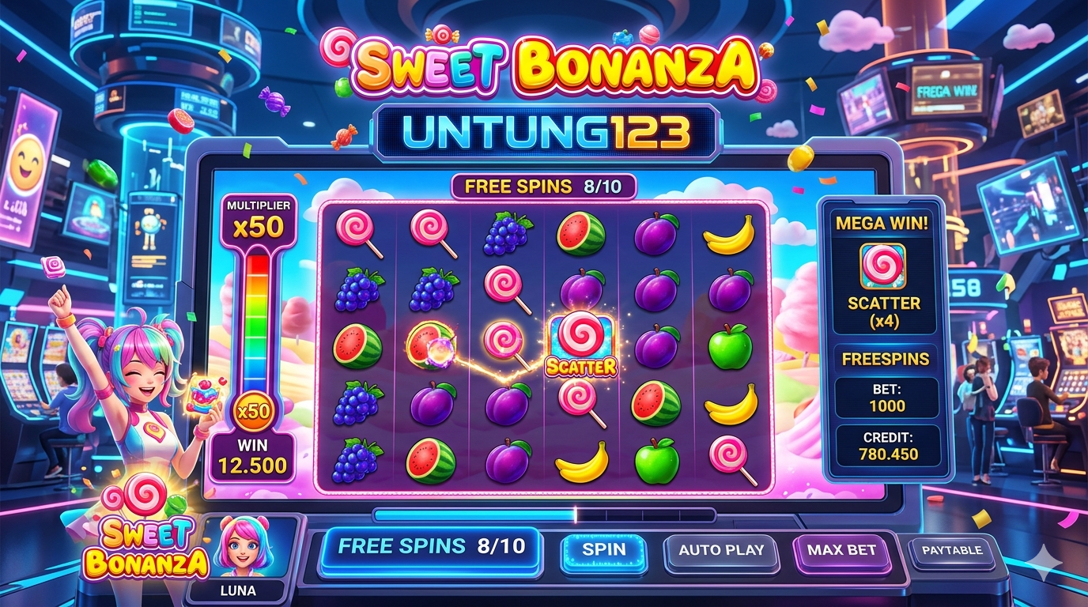
Task: Select the MAX BET button
Action: 841,549
